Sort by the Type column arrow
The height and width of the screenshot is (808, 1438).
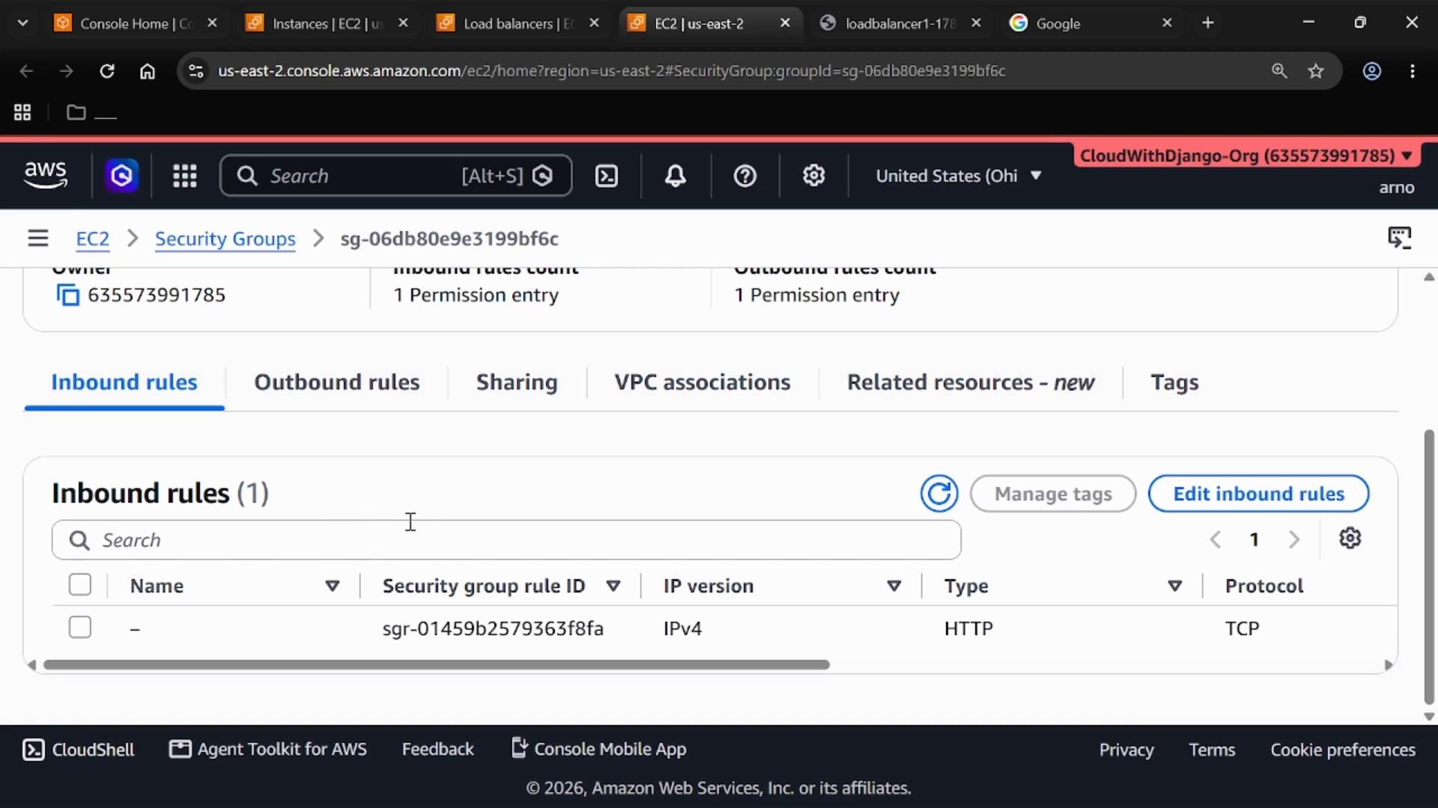click(1175, 586)
